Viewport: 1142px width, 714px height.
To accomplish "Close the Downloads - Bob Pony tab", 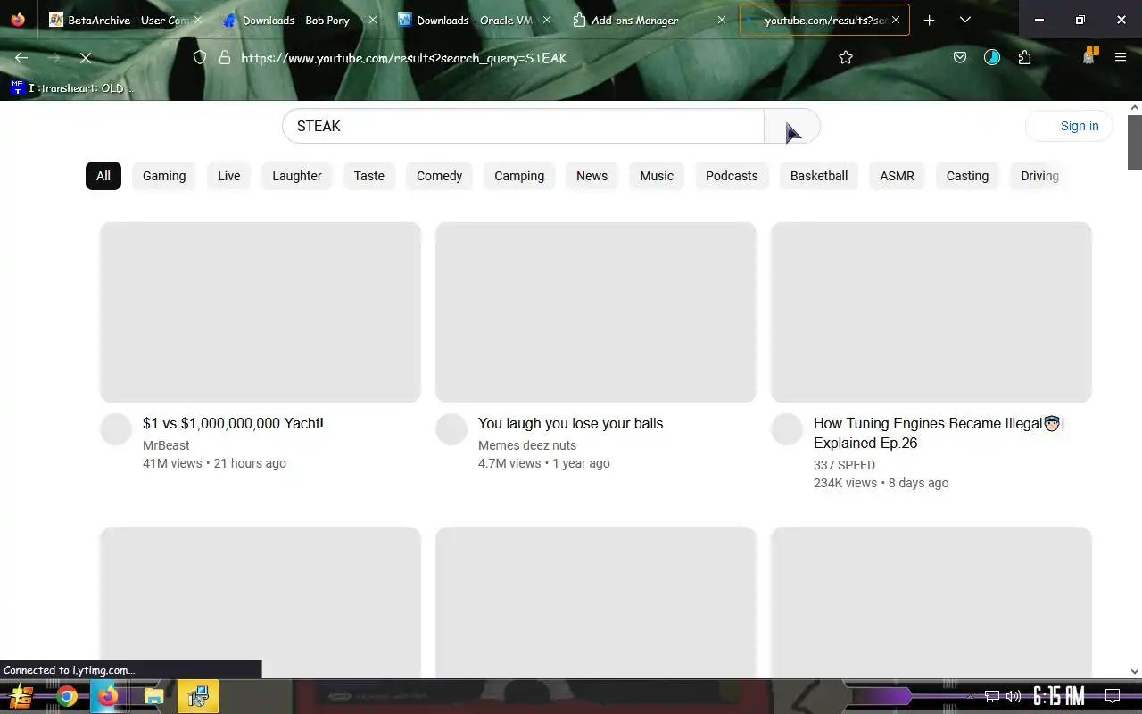I will (372, 20).
